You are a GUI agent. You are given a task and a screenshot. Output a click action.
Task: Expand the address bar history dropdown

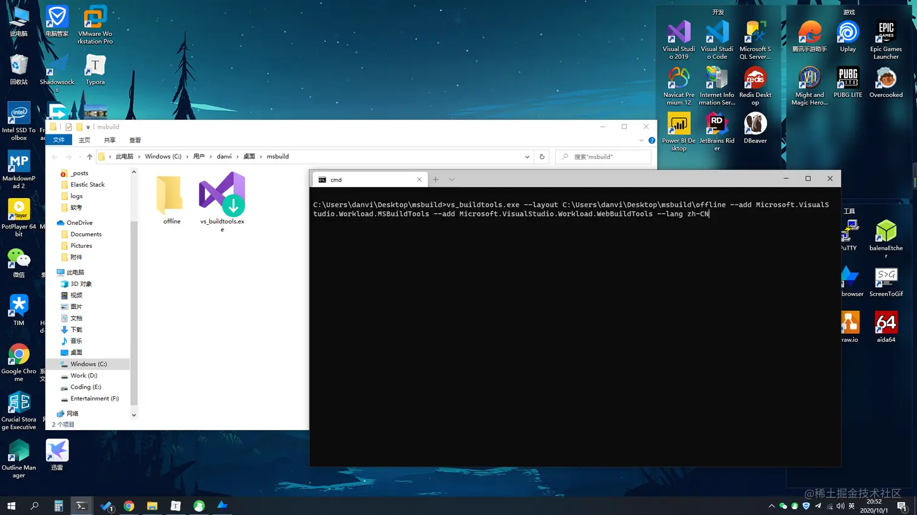point(527,156)
